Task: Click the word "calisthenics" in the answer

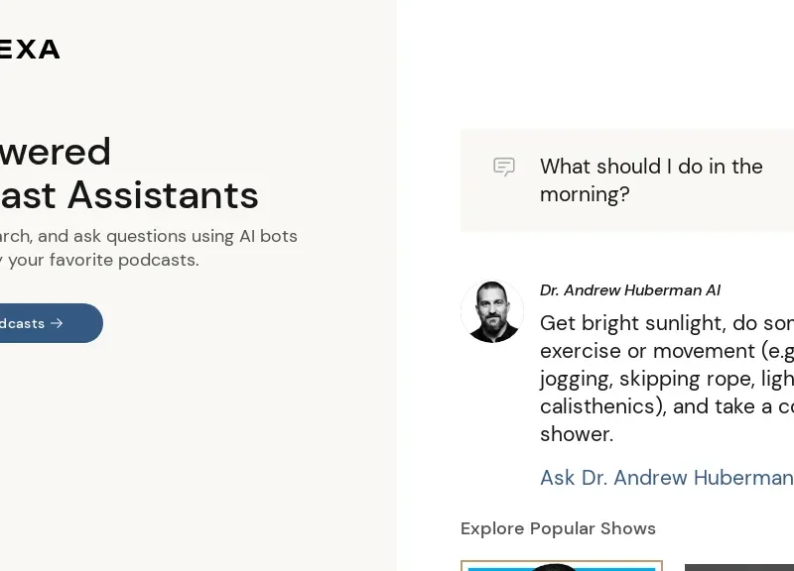Action: pos(602,406)
